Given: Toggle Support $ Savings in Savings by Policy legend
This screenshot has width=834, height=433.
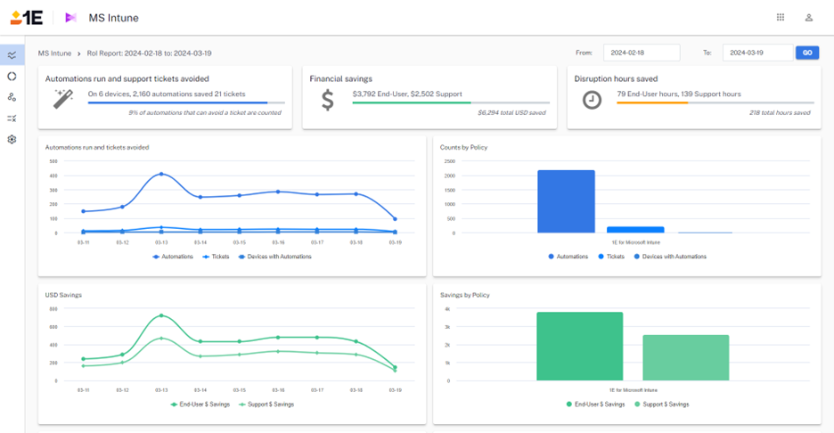Looking at the screenshot, I should click(660, 404).
